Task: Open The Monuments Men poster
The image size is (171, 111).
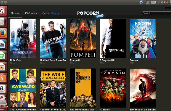Action: pyautogui.click(x=83, y=88)
